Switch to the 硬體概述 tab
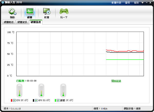 tap(9, 22)
